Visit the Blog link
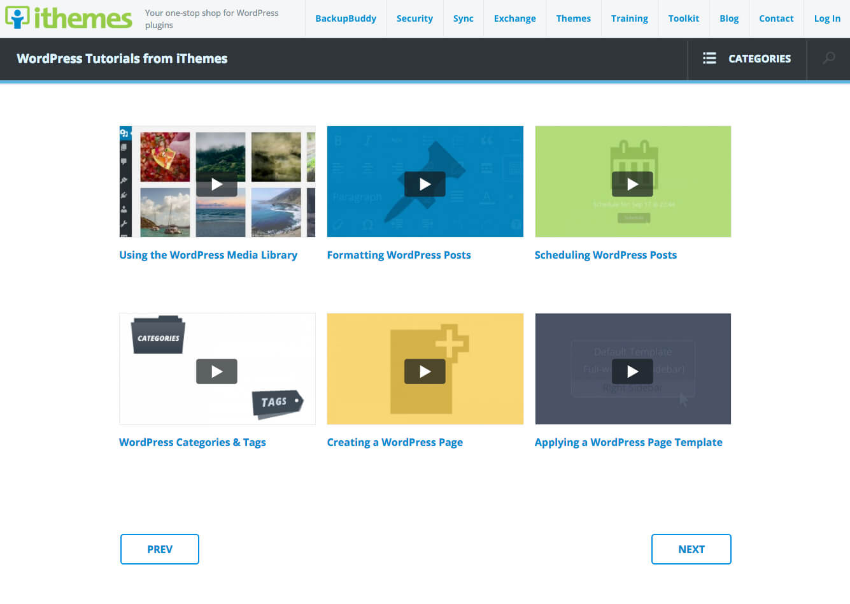 [729, 18]
